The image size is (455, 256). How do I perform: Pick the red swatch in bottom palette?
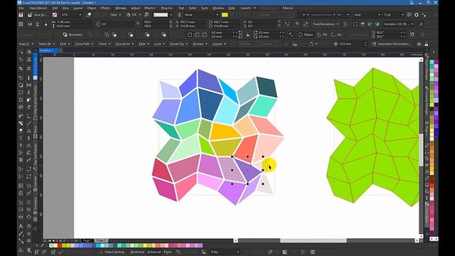60,245
